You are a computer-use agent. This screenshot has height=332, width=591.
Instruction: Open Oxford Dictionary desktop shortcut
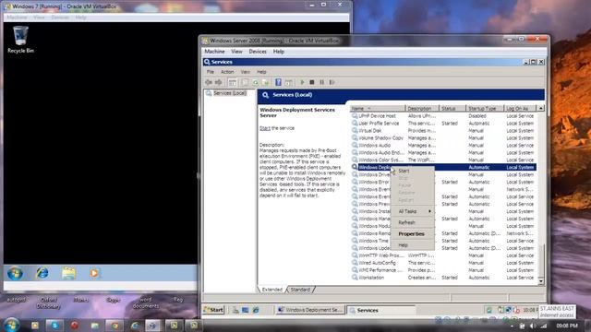pos(49,302)
